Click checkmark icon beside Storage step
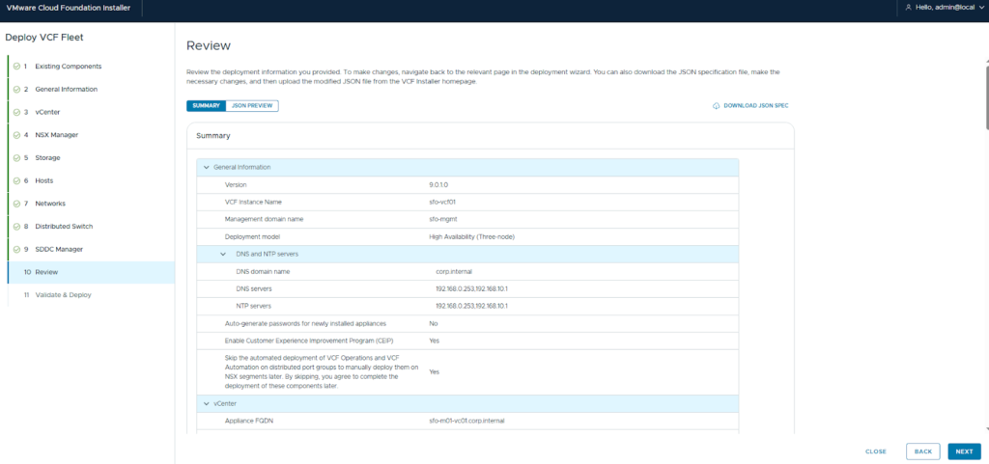 (16, 158)
